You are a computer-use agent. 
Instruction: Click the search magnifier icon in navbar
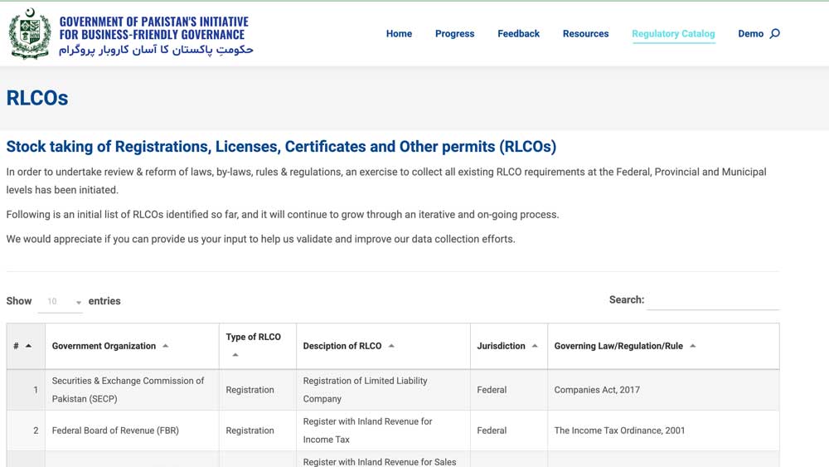tap(774, 33)
